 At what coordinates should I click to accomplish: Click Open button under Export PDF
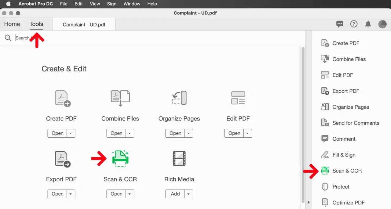tap(57, 194)
